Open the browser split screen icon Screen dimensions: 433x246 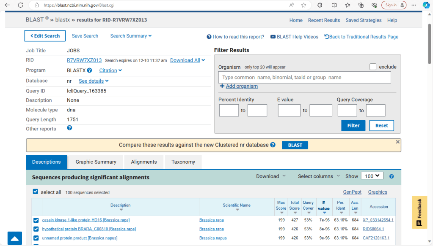coord(334,5)
